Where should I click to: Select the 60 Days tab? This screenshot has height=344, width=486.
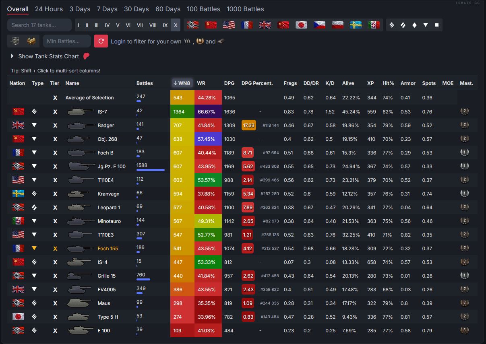(x=168, y=9)
